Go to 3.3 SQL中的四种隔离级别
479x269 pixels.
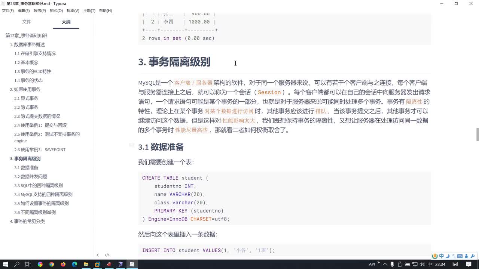(39, 185)
